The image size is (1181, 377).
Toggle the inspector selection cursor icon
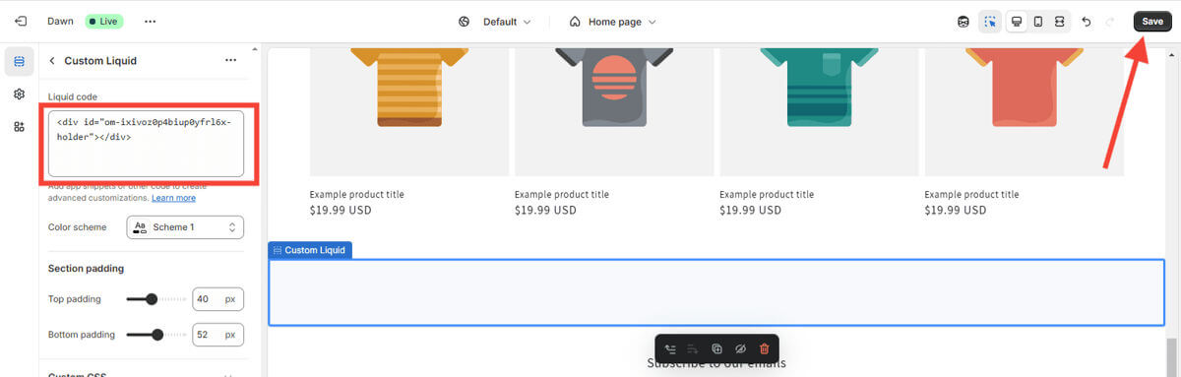[990, 21]
